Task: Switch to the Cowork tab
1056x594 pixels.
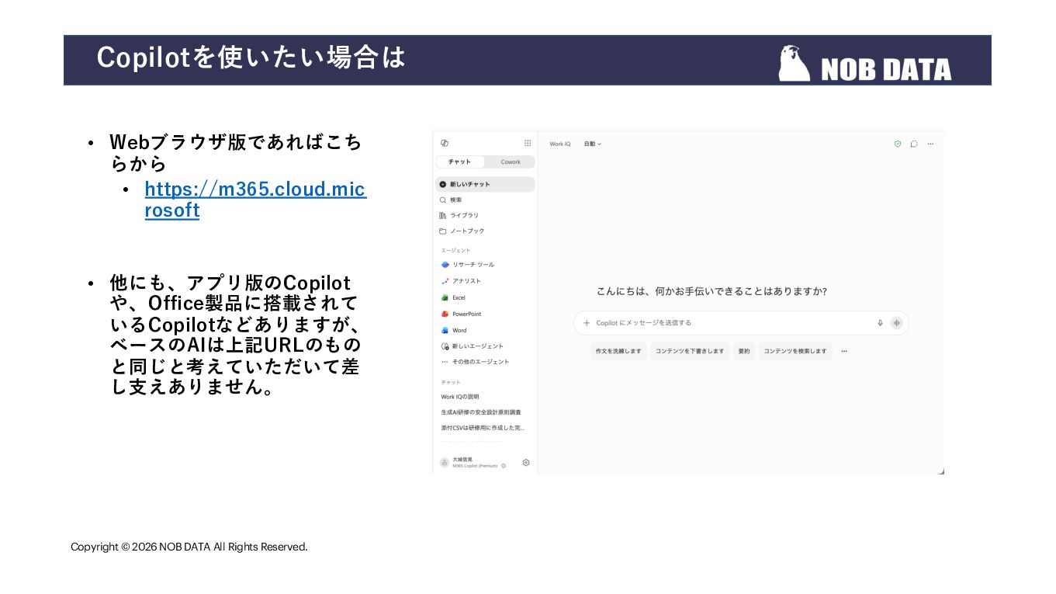Action: (x=511, y=162)
